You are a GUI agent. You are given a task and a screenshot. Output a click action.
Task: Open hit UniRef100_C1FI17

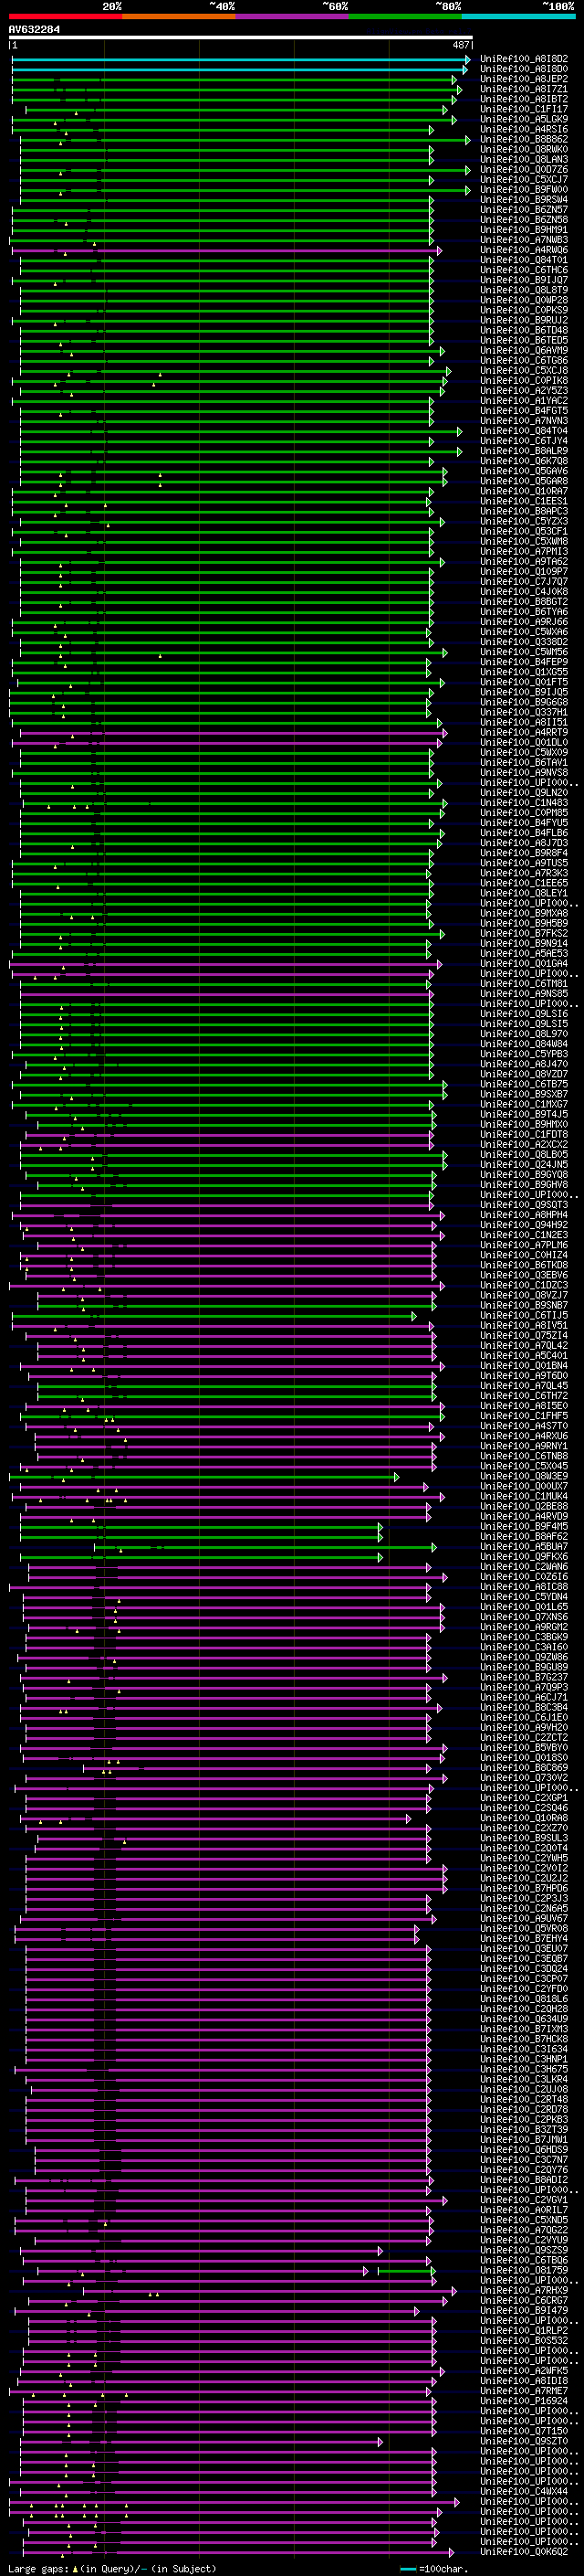524,109
